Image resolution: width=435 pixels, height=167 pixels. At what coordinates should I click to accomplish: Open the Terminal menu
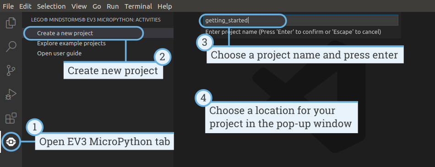coord(138,6)
